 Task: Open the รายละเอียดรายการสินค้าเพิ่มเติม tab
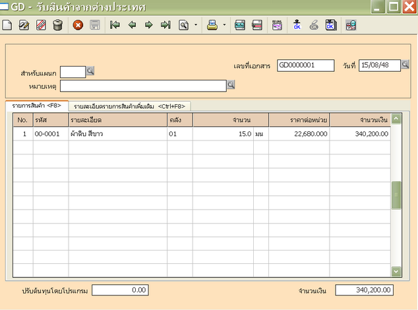coord(130,106)
